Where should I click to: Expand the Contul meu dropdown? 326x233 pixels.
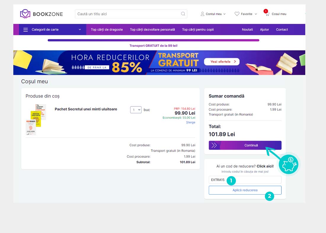224,14
